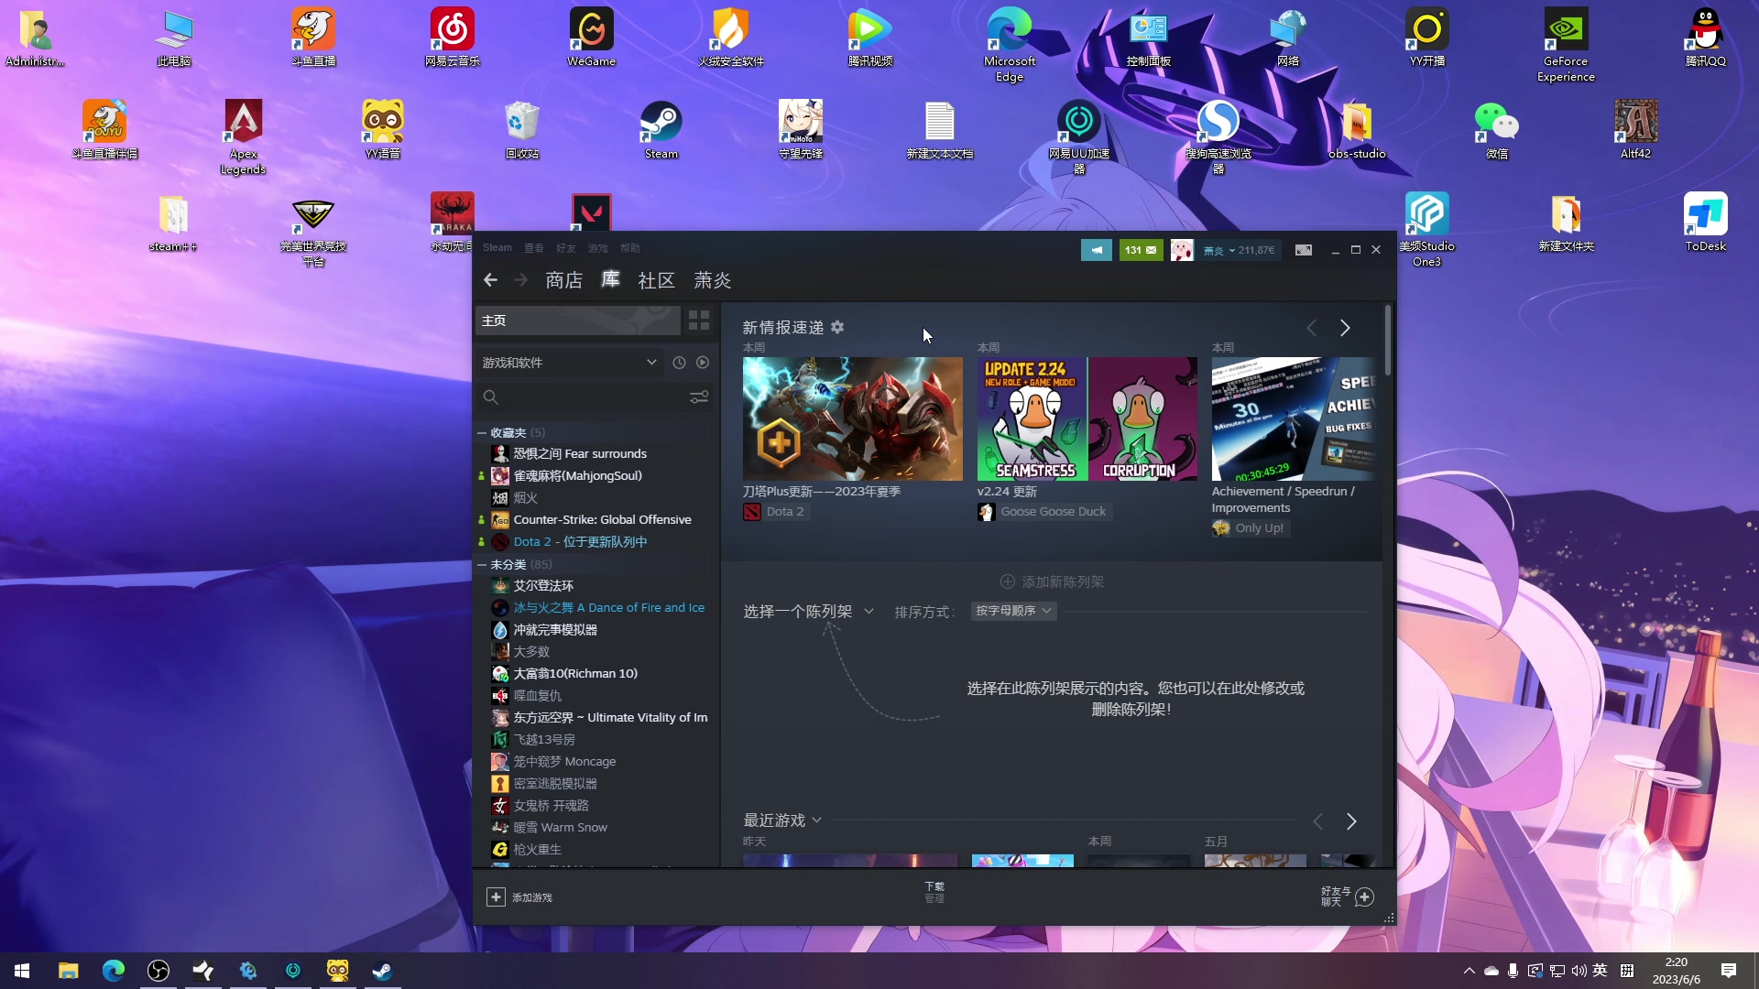This screenshot has width=1759, height=989.
Task: Open Friends & Chat in the bottom corner
Action: (1345, 897)
